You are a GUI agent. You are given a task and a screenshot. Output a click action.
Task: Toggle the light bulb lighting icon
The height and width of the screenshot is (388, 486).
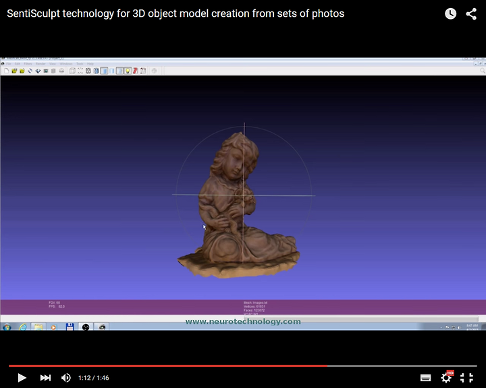click(x=128, y=71)
